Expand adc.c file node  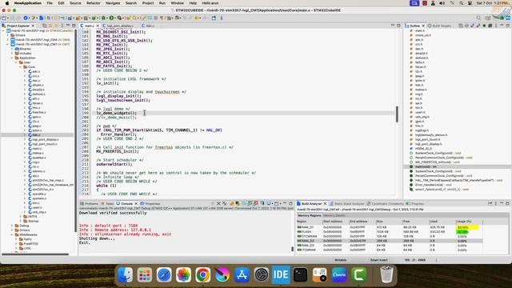(25, 71)
